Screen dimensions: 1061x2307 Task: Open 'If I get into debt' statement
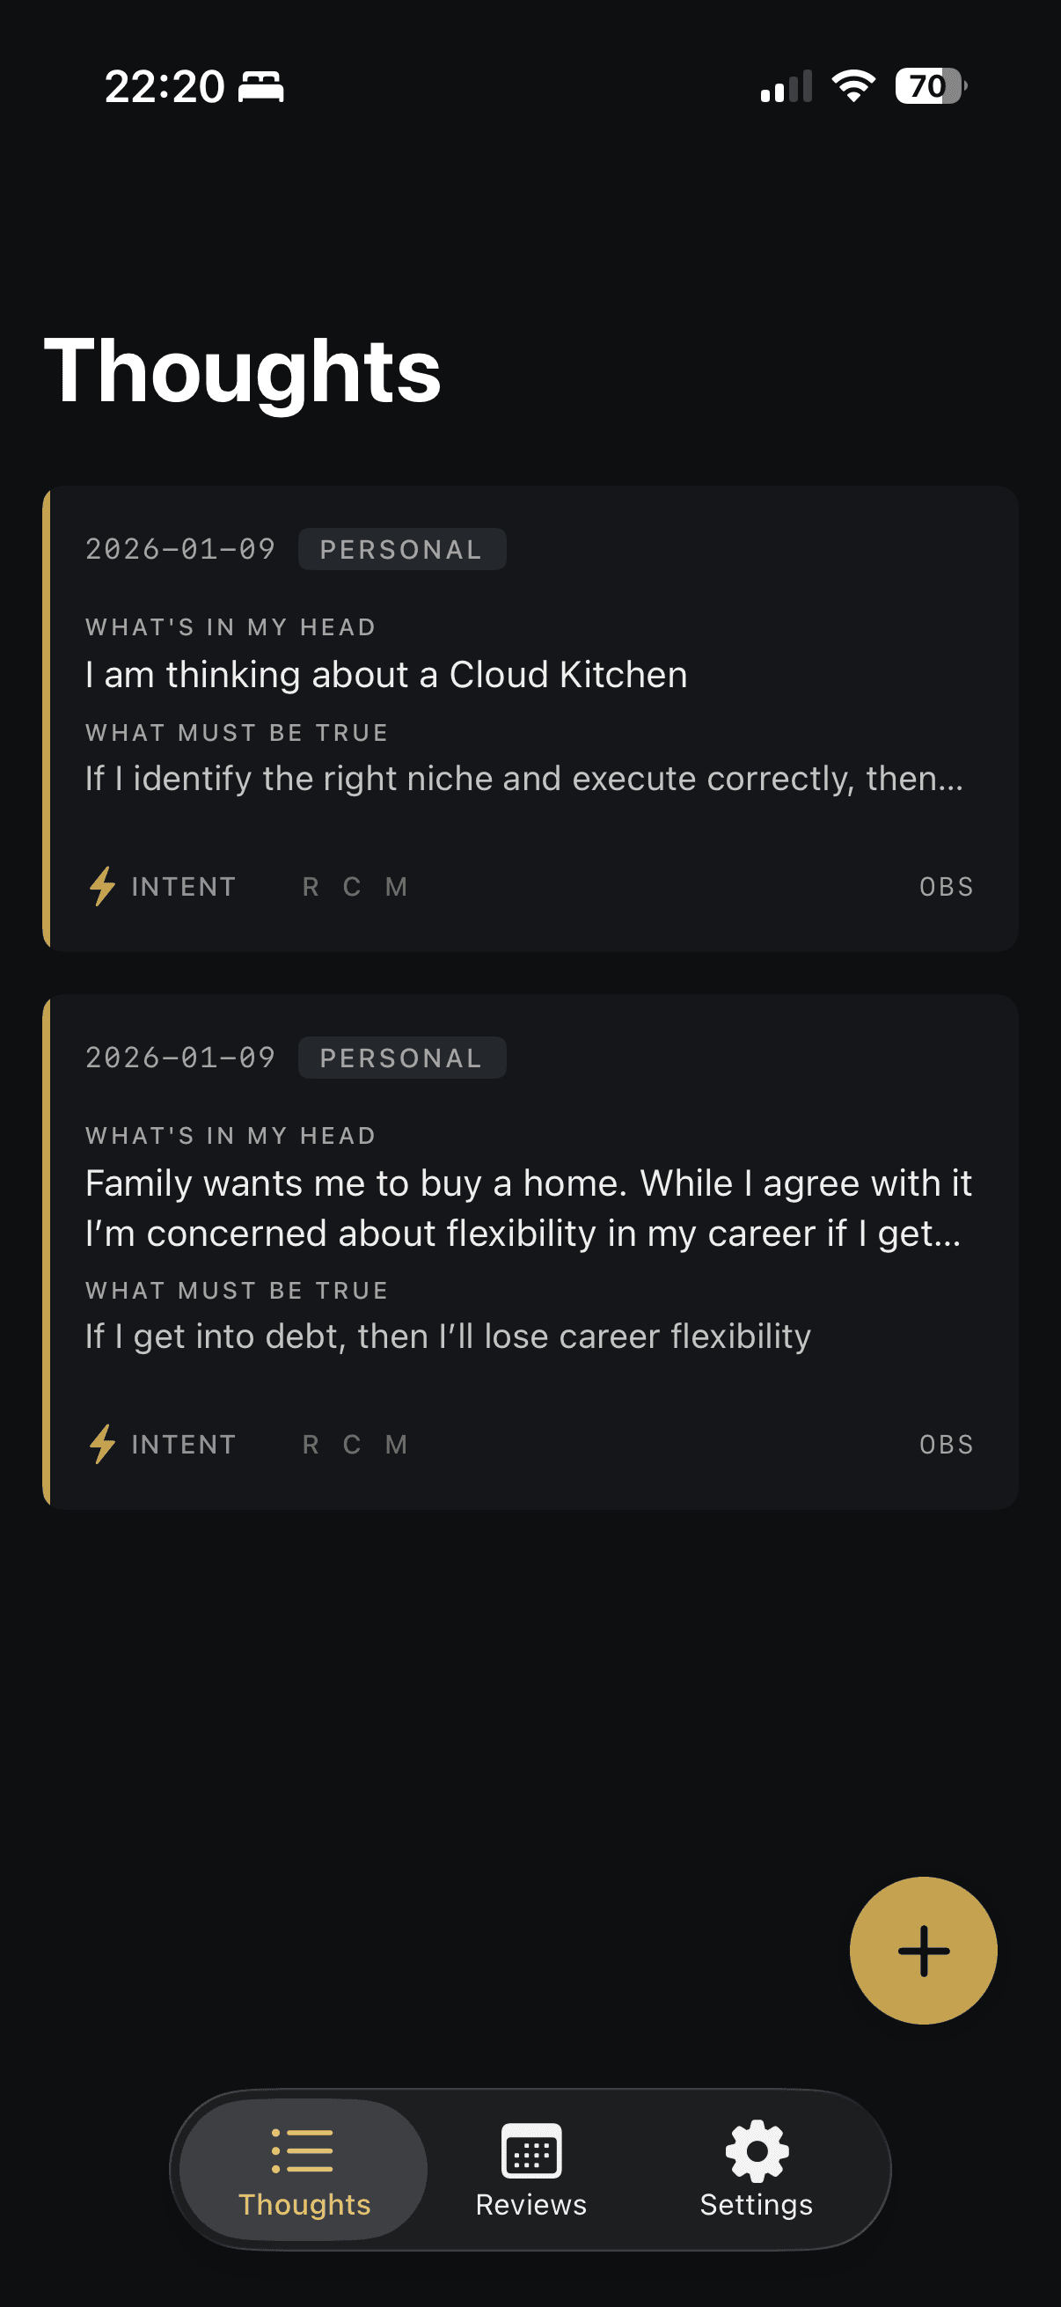coord(448,1337)
